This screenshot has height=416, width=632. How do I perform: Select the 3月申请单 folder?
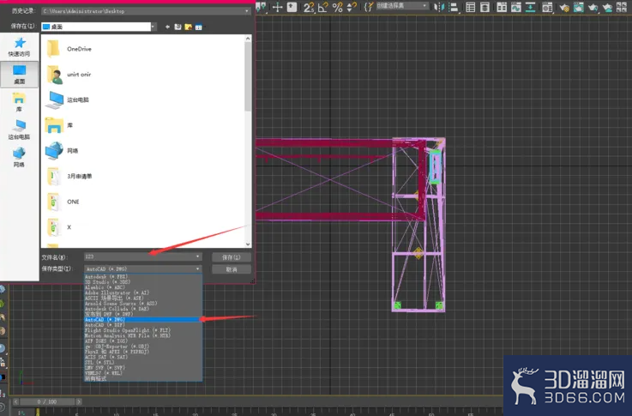click(x=69, y=176)
